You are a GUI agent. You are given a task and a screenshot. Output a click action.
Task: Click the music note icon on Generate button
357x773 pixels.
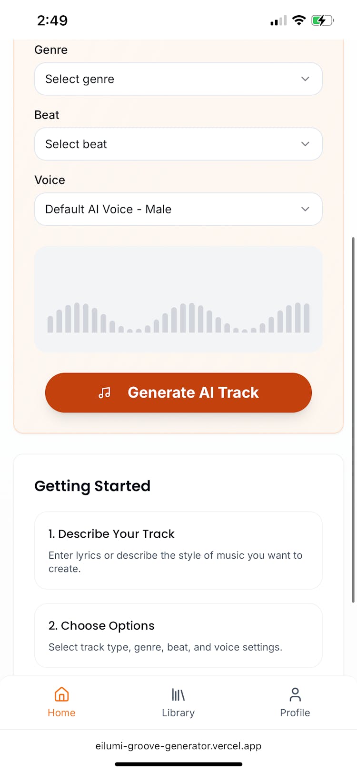104,392
